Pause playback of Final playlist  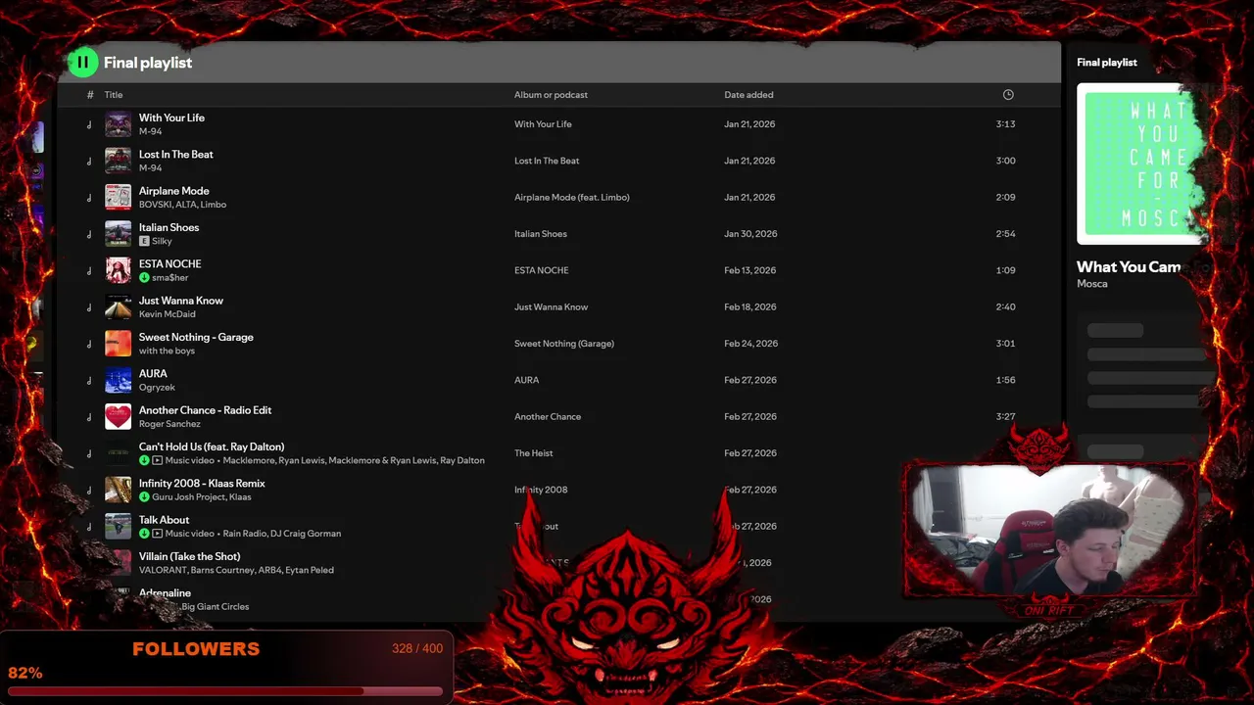click(83, 63)
